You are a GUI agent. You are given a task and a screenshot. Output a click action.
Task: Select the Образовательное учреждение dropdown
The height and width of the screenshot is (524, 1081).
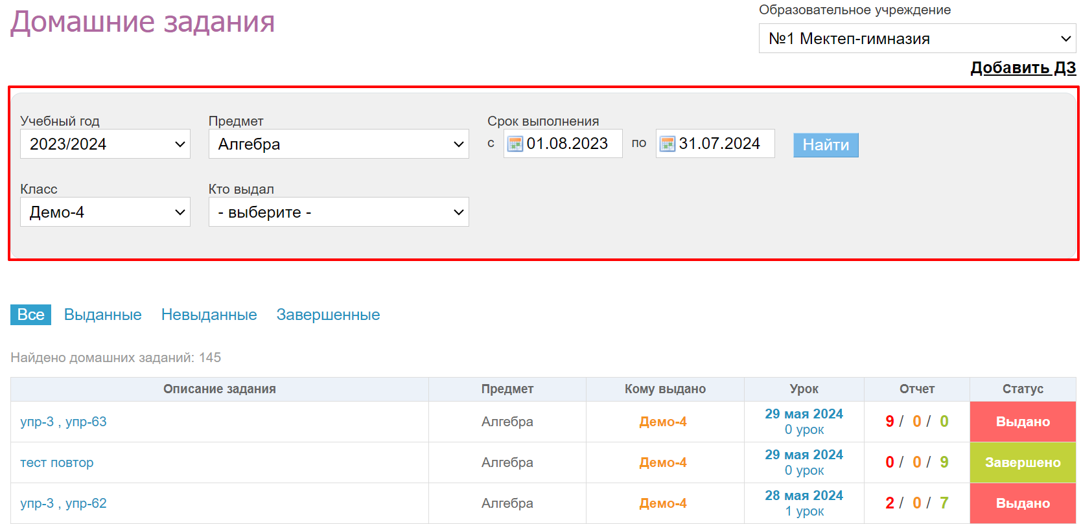pyautogui.click(x=916, y=39)
